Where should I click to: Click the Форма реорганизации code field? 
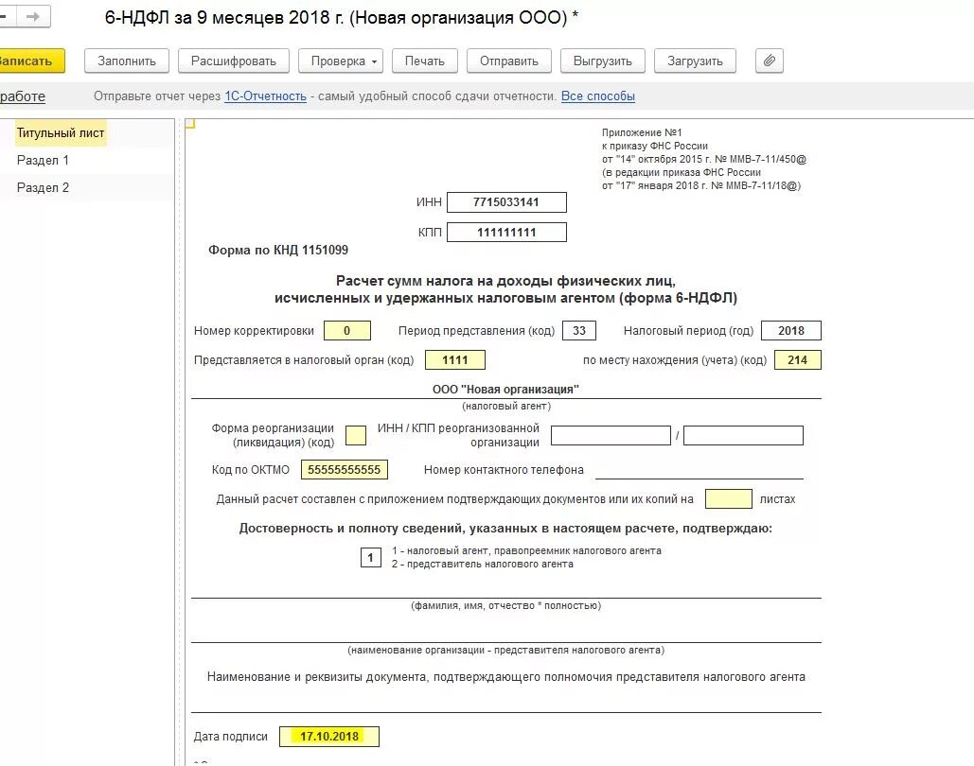click(x=356, y=435)
